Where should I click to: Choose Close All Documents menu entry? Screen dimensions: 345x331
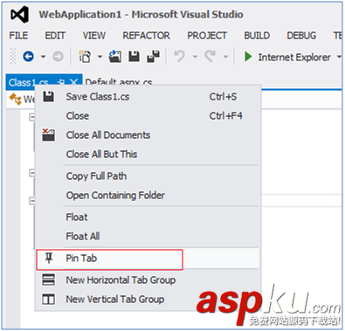click(148, 135)
